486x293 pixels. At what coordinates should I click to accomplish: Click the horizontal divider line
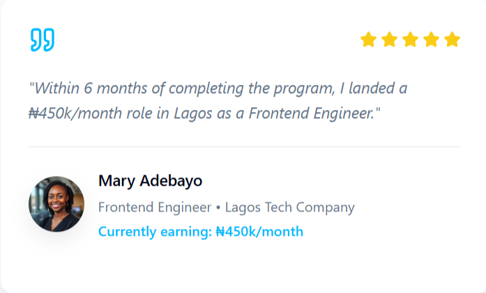tap(244, 147)
